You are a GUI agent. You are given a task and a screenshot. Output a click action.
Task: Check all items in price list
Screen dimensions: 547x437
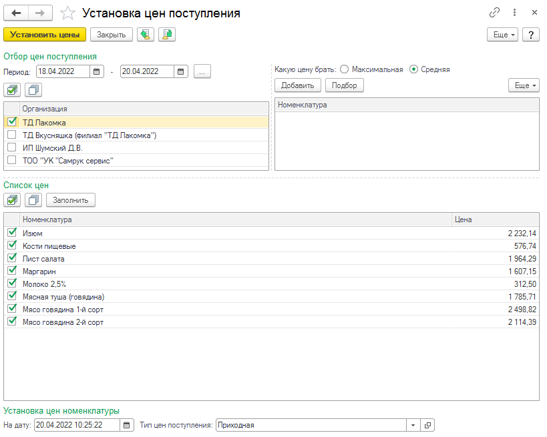click(12, 199)
